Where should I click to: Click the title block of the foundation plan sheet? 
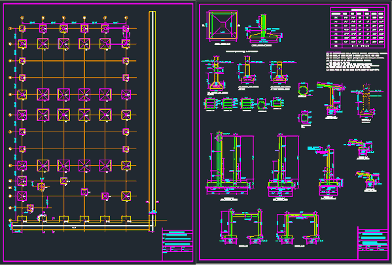177,244
